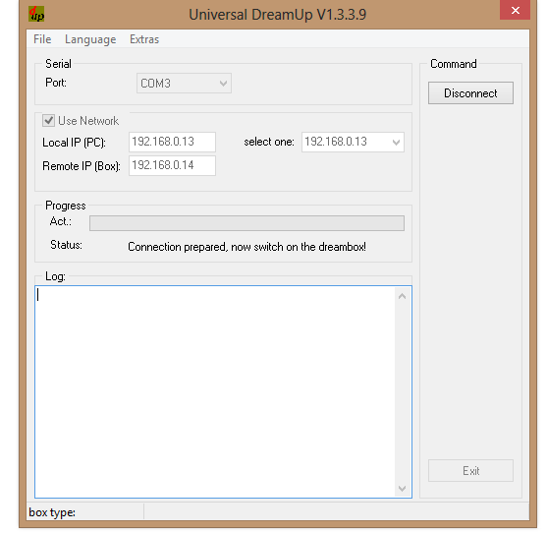Click inside the Log text area
The width and height of the screenshot is (547, 534).
pyautogui.click(x=215, y=391)
